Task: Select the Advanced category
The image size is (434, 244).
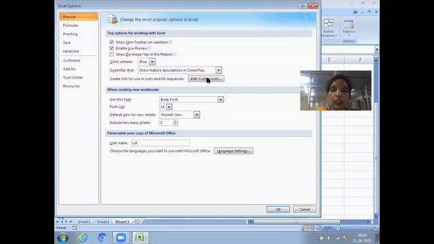Action: [79, 52]
